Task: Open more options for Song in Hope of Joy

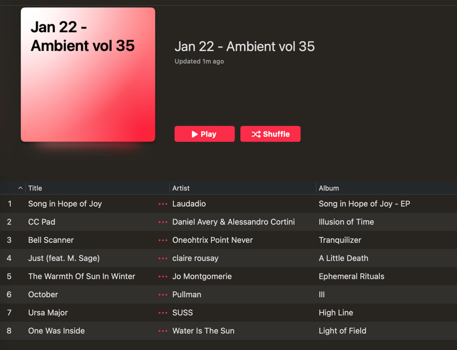Action: point(163,204)
